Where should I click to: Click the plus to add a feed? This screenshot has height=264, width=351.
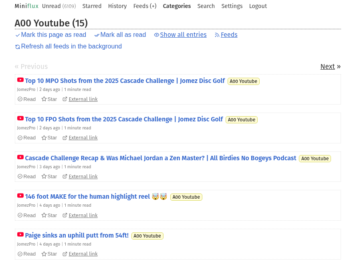[153, 6]
